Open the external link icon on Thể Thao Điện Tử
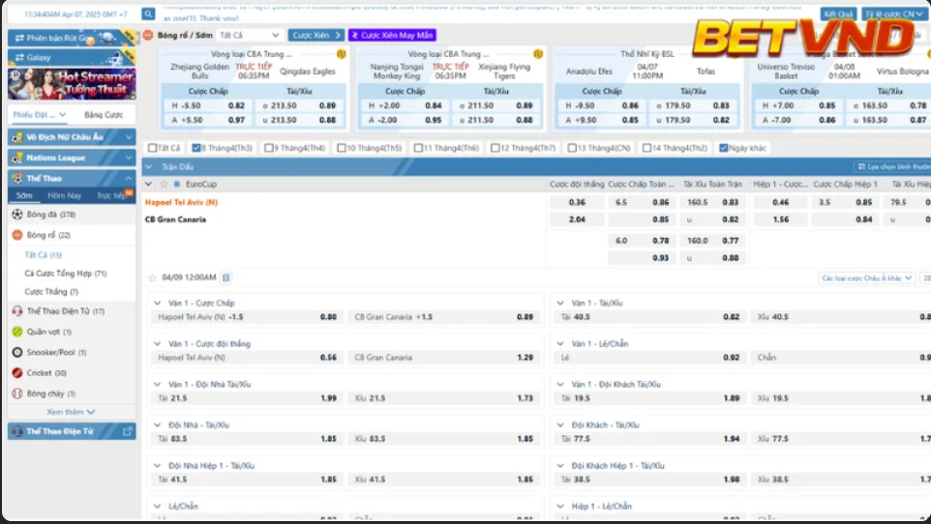Screen dimensions: 931x524 128,431
